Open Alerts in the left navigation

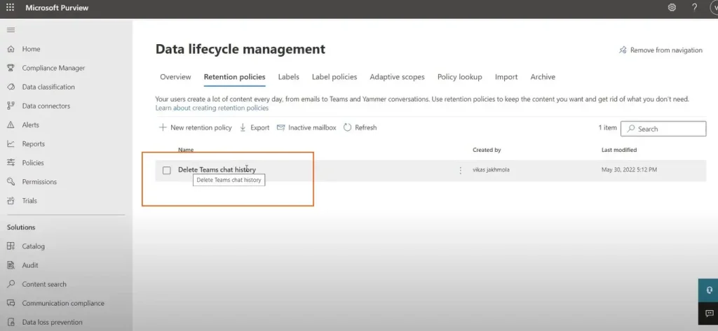coord(31,125)
